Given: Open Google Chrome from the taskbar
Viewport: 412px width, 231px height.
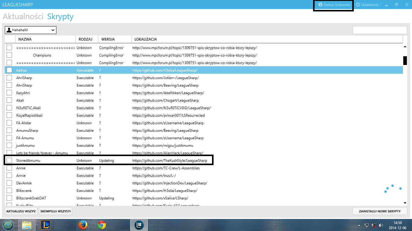Looking at the screenshot, I should (x=102, y=225).
